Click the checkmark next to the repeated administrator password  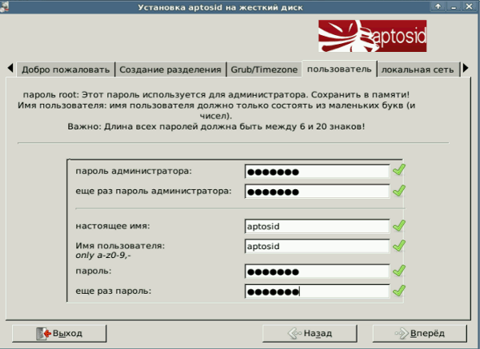pyautogui.click(x=399, y=191)
